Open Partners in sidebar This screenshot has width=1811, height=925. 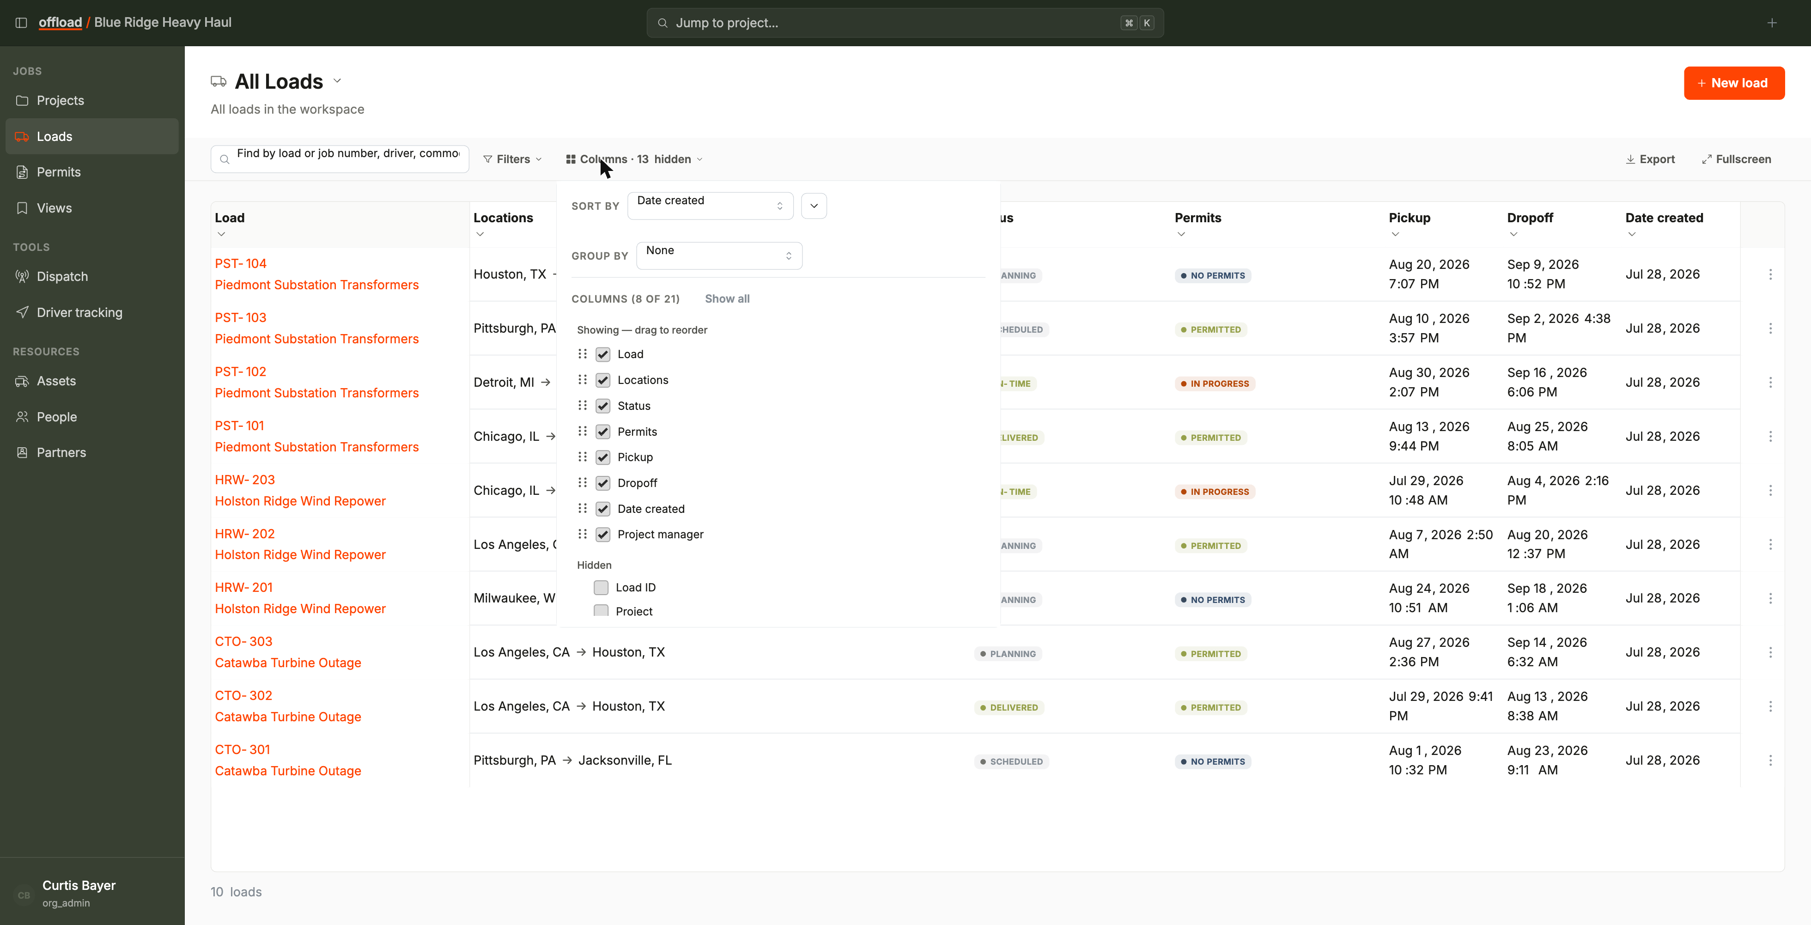[92, 453]
